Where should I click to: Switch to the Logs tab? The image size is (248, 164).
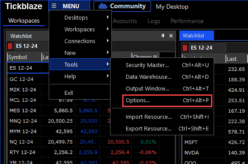pos(154,21)
